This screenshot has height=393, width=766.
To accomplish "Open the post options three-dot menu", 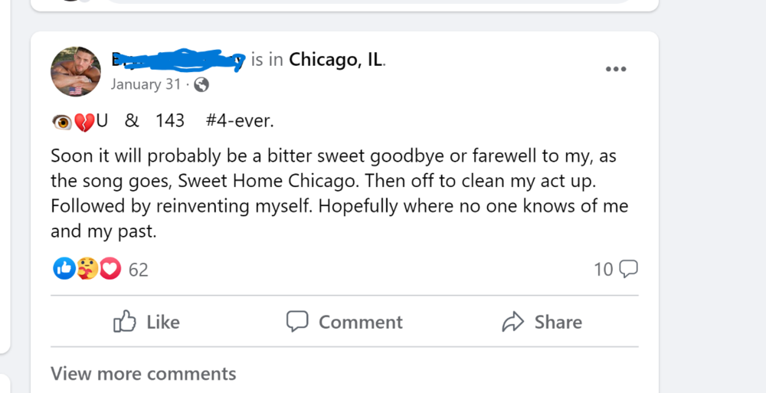I will coord(616,69).
